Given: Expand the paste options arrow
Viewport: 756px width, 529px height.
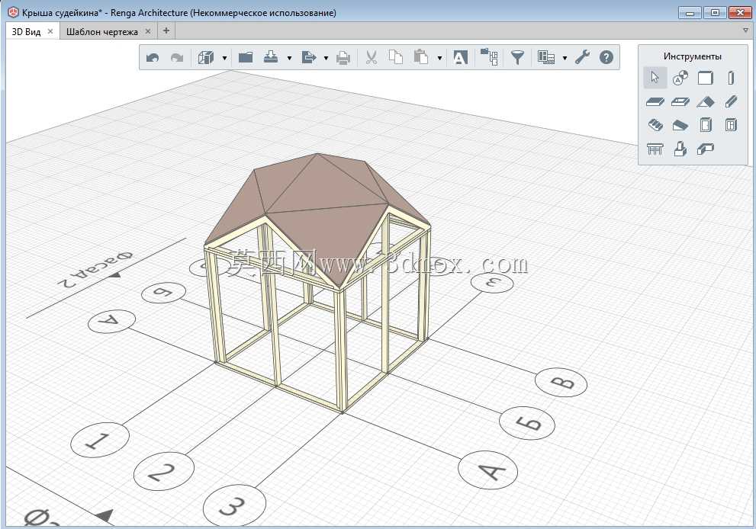Looking at the screenshot, I should coord(439,58).
